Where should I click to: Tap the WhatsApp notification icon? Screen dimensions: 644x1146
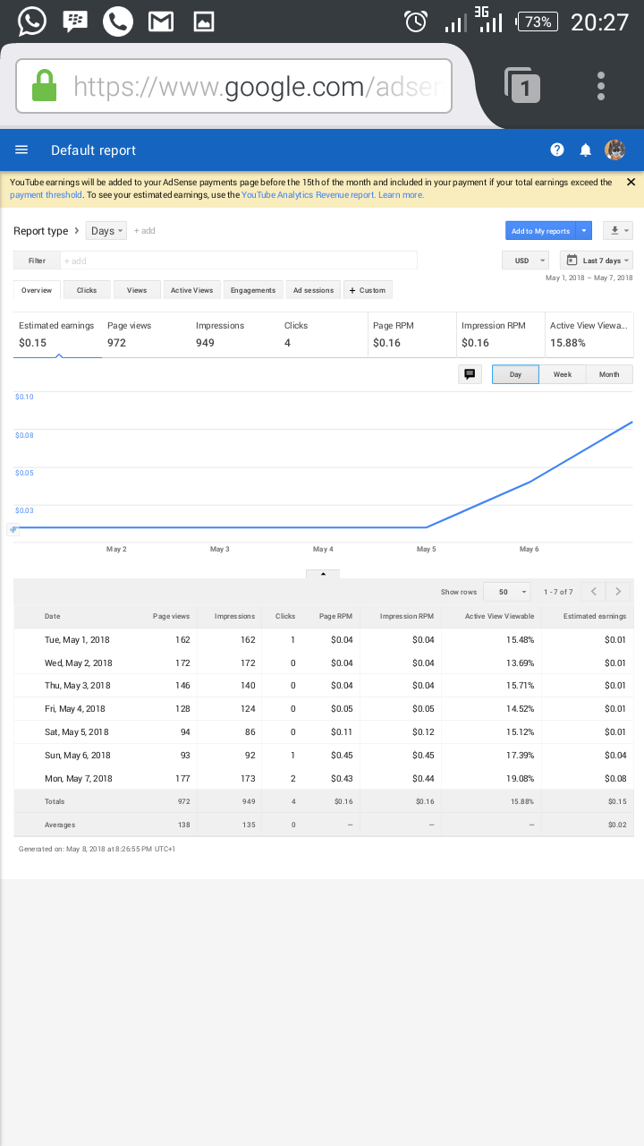(32, 21)
